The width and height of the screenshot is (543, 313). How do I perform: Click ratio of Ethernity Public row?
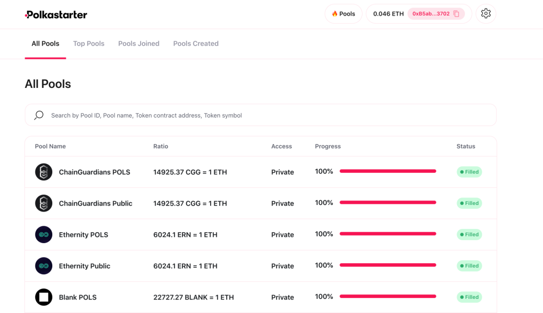click(185, 266)
